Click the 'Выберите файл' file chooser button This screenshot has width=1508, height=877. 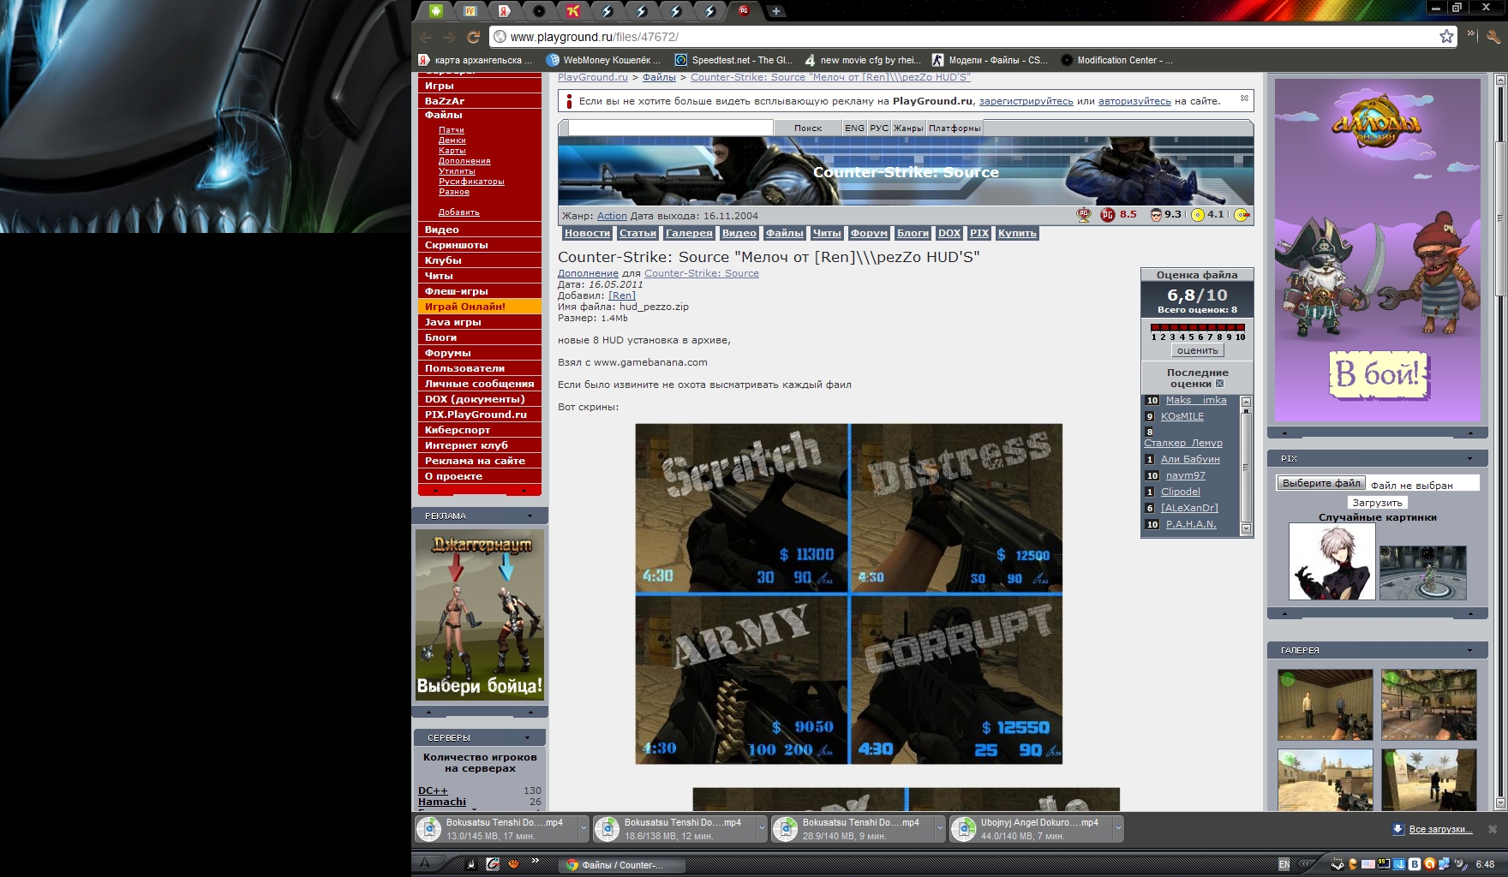pyautogui.click(x=1321, y=483)
